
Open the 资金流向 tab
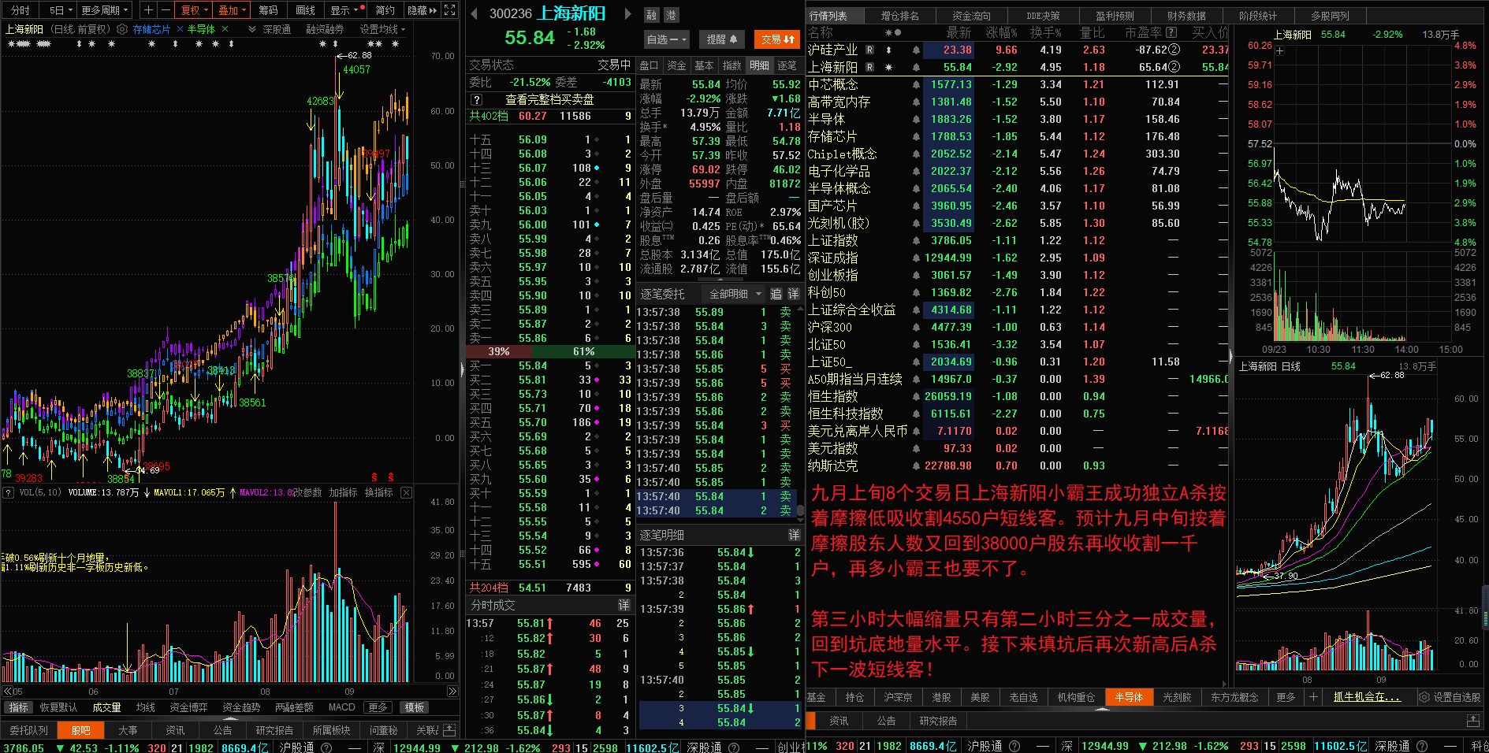click(x=971, y=16)
